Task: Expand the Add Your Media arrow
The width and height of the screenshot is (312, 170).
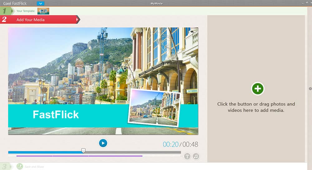Action: (77, 19)
